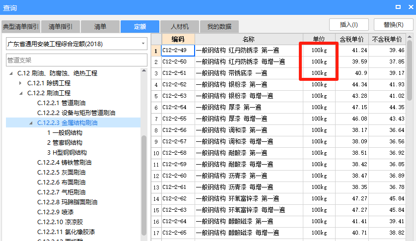Select code cell C12-2-49
416x241 pixels.
[178, 51]
